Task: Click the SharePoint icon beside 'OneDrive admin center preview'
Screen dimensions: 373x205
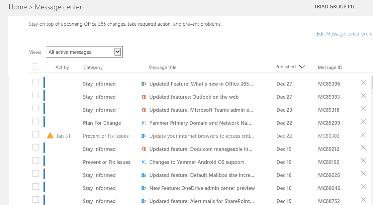Action: click(x=144, y=188)
